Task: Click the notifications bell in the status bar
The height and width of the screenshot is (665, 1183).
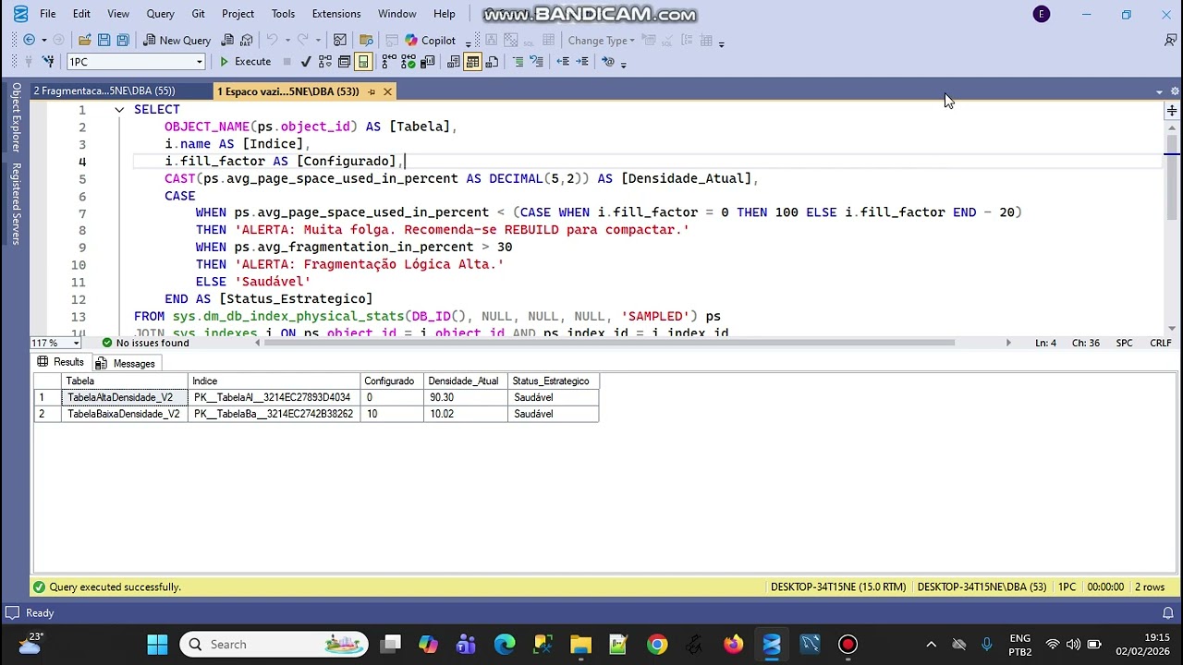Action: click(1167, 613)
